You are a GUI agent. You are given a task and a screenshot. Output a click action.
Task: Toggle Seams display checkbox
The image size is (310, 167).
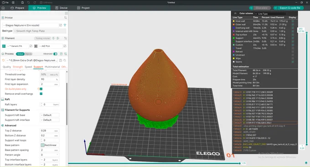coord(293,62)
